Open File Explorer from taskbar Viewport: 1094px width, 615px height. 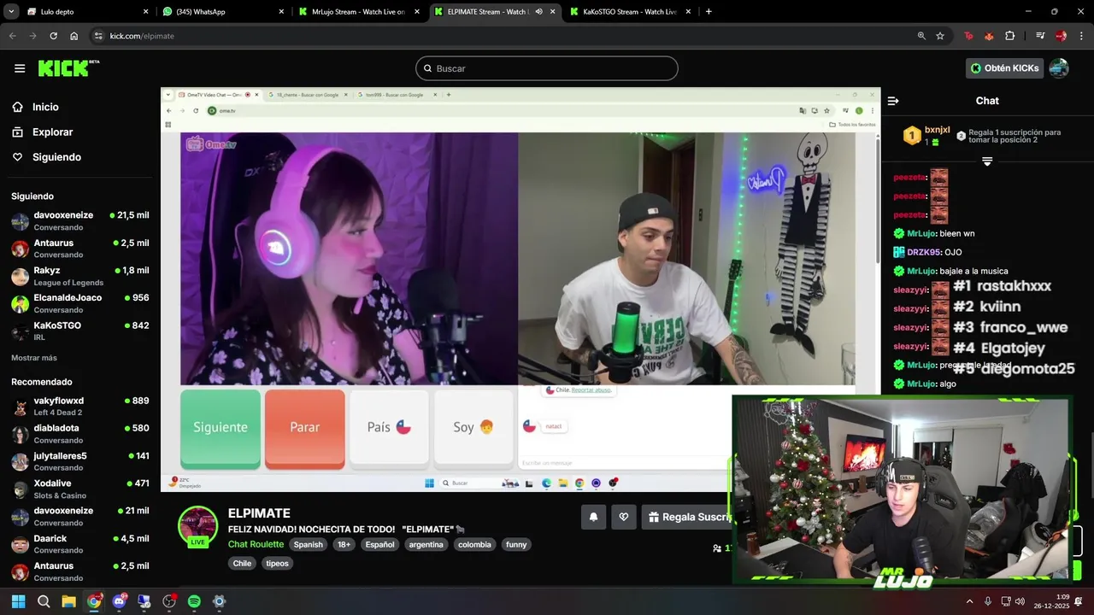(x=69, y=601)
